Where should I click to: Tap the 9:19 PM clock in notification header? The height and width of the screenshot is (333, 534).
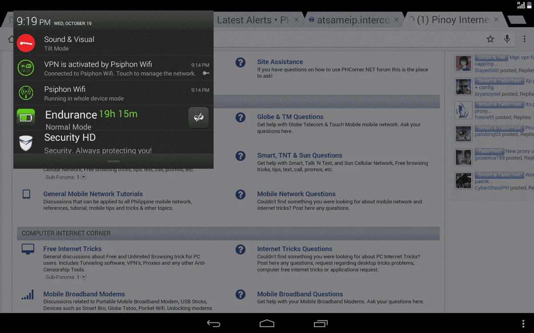coord(33,21)
